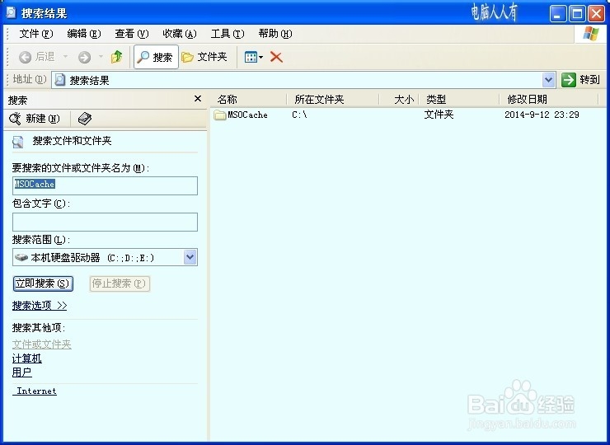This screenshot has width=610, height=445.
Task: Open the Edit (编辑) menu
Action: (83, 34)
